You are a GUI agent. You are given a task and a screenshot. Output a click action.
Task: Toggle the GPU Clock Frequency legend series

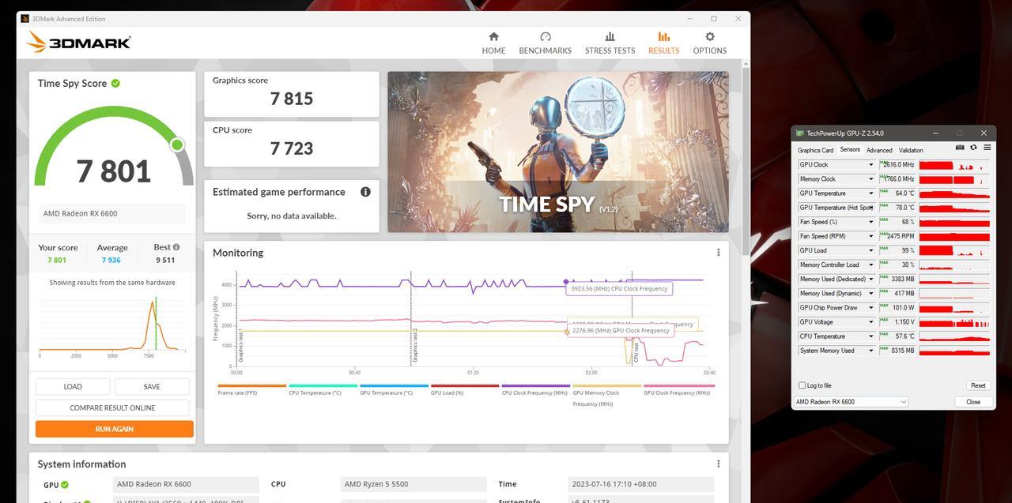click(678, 390)
